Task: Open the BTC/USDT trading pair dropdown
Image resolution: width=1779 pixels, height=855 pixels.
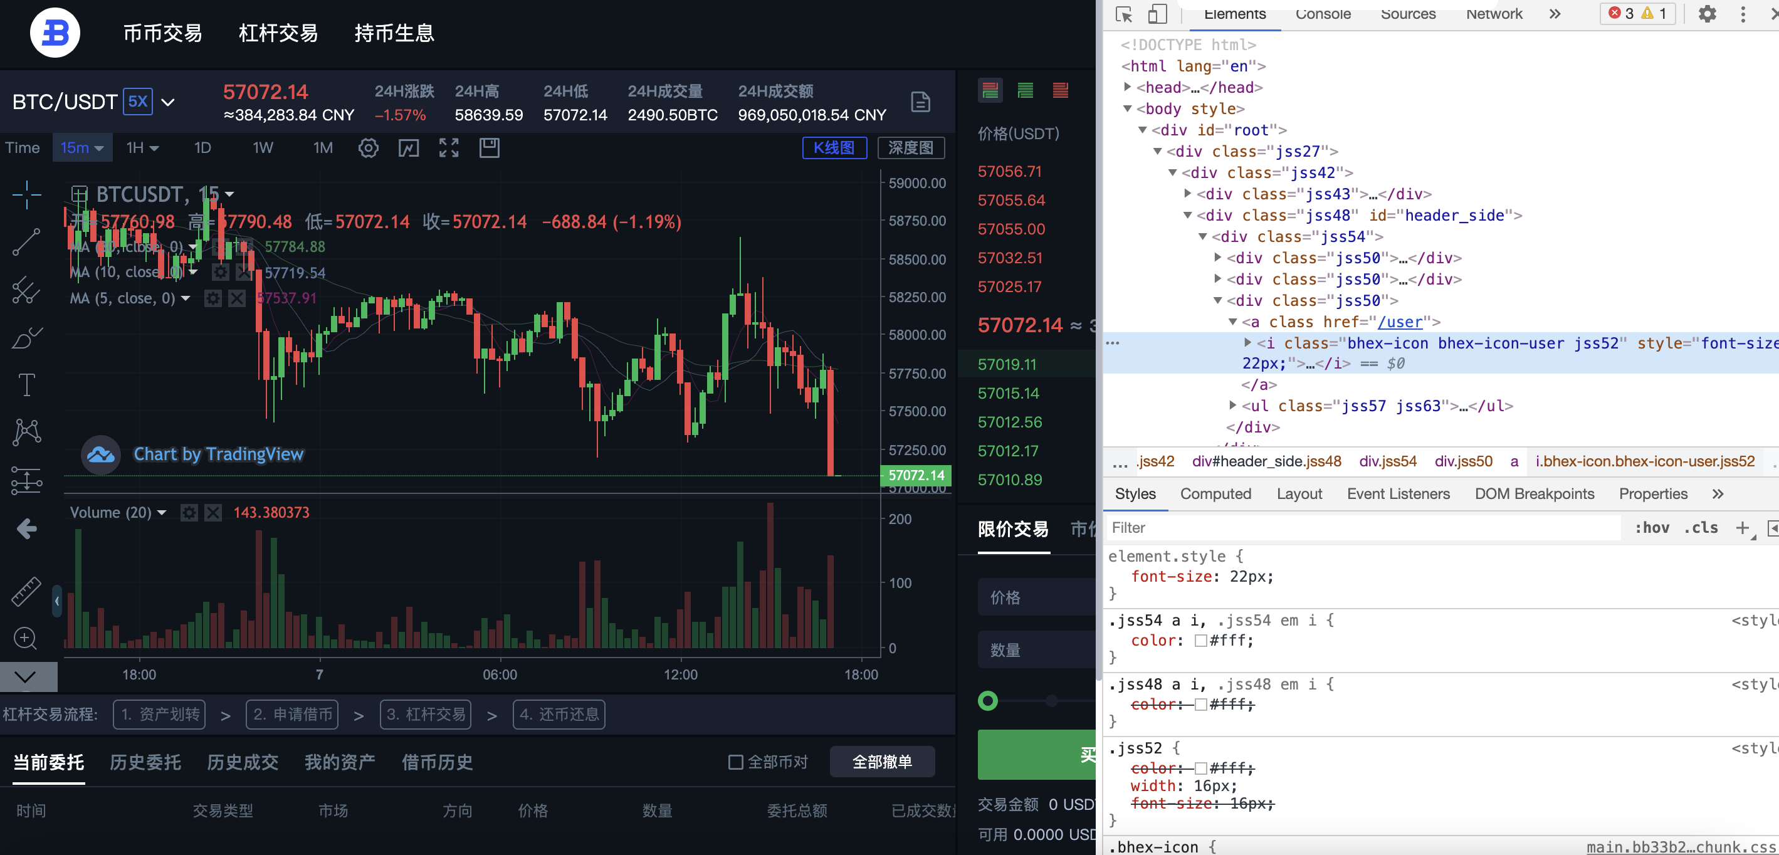Action: 168,102
